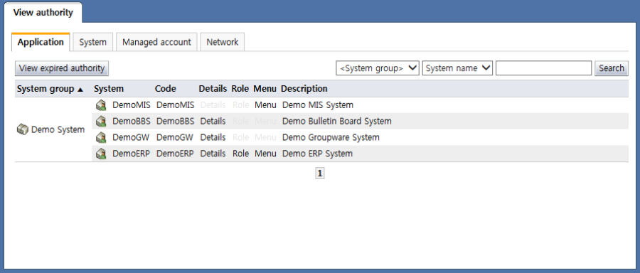640x273 pixels.
Task: Open Menu link for DemoERP
Action: [x=265, y=154]
